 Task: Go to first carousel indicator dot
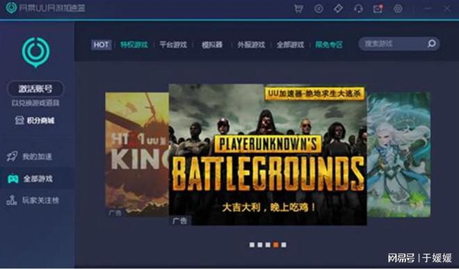coord(252,245)
